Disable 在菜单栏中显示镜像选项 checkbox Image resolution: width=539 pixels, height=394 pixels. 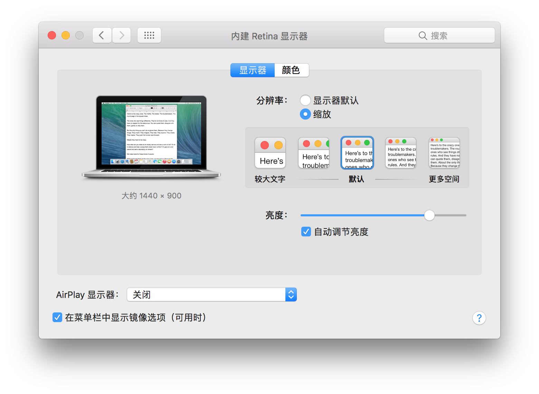tap(57, 317)
